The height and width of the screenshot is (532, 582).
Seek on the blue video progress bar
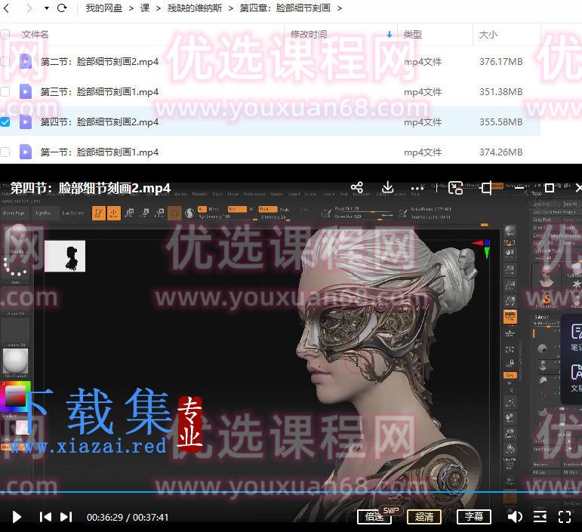pos(291,492)
